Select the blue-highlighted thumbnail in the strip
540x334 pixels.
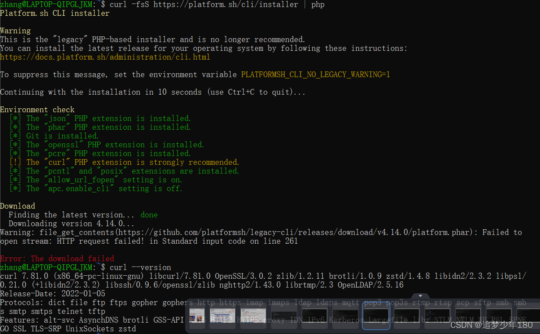coord(376,316)
